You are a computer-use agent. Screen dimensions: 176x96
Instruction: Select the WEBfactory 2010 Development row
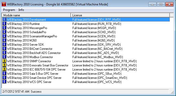click(86, 20)
